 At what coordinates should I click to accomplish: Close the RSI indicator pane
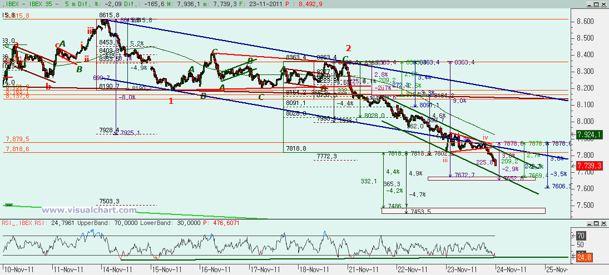(x=604, y=223)
